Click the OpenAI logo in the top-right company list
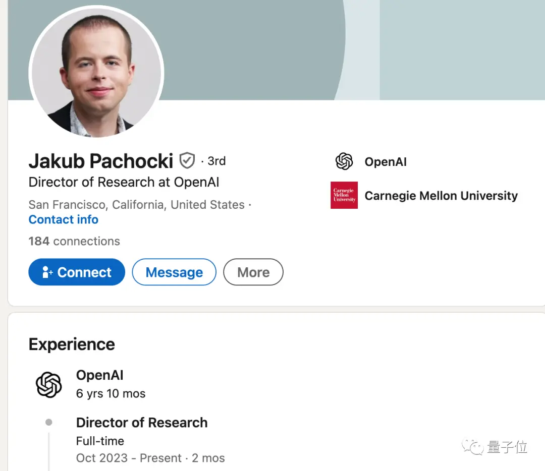Image resolution: width=545 pixels, height=471 pixels. (344, 161)
